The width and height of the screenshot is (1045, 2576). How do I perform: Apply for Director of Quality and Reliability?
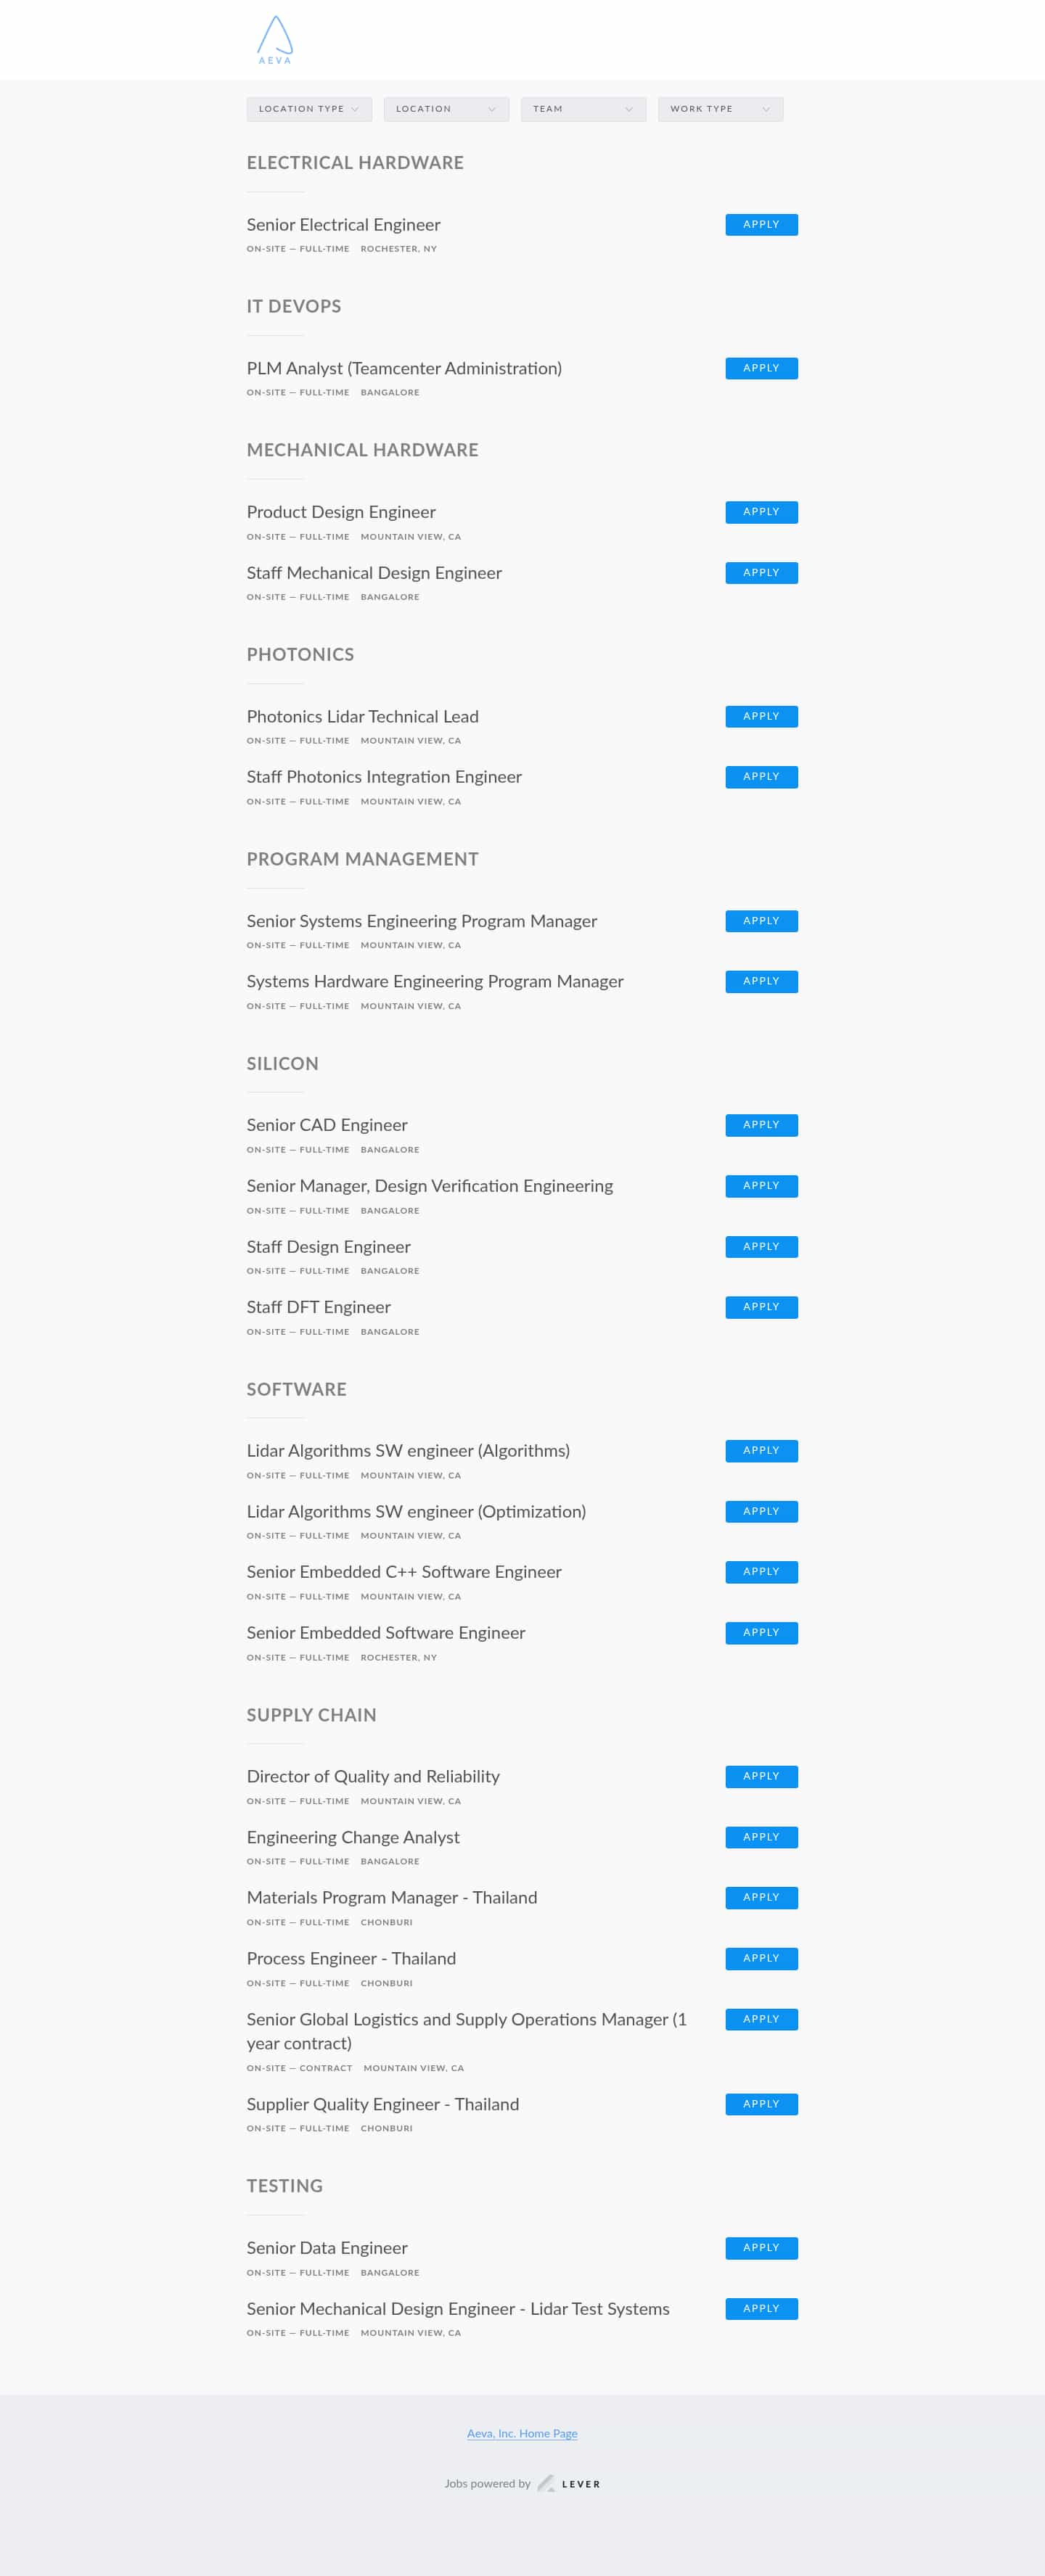click(x=761, y=1777)
